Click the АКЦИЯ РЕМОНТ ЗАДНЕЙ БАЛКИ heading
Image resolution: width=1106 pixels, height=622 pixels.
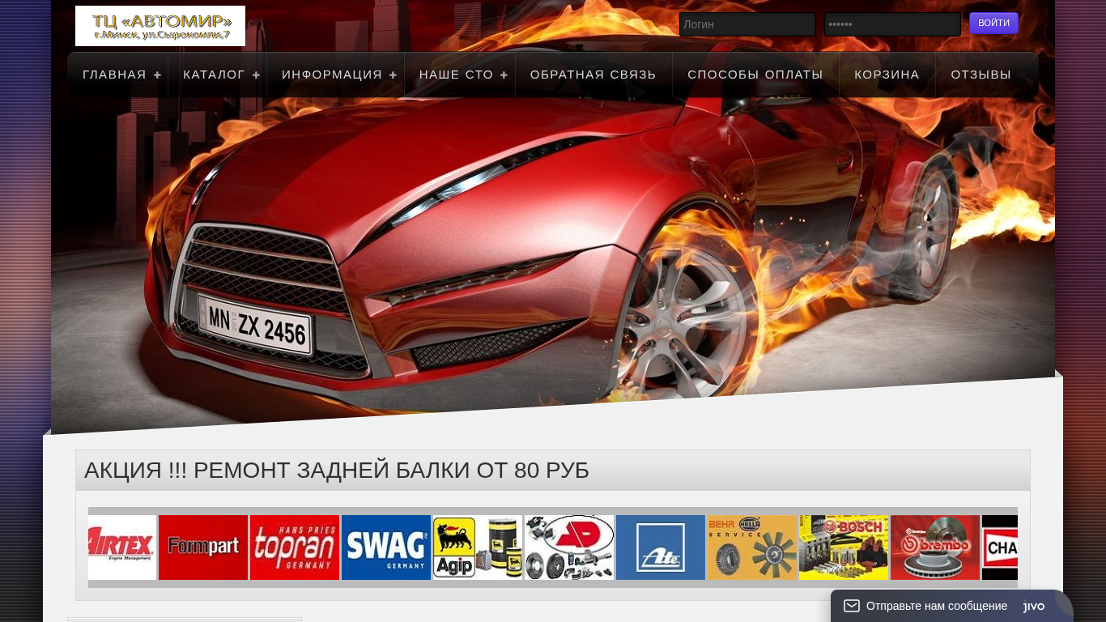(x=337, y=471)
